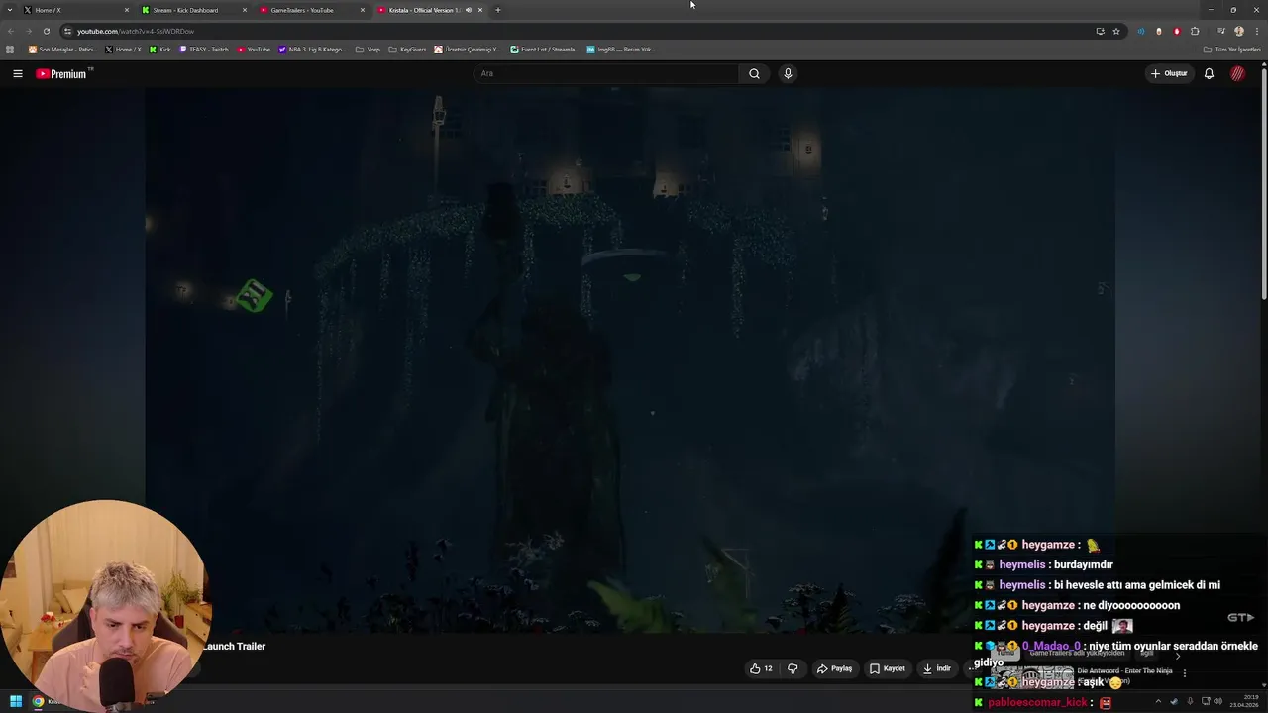Open the Oluştur create button
1268x713 pixels.
coord(1169,73)
